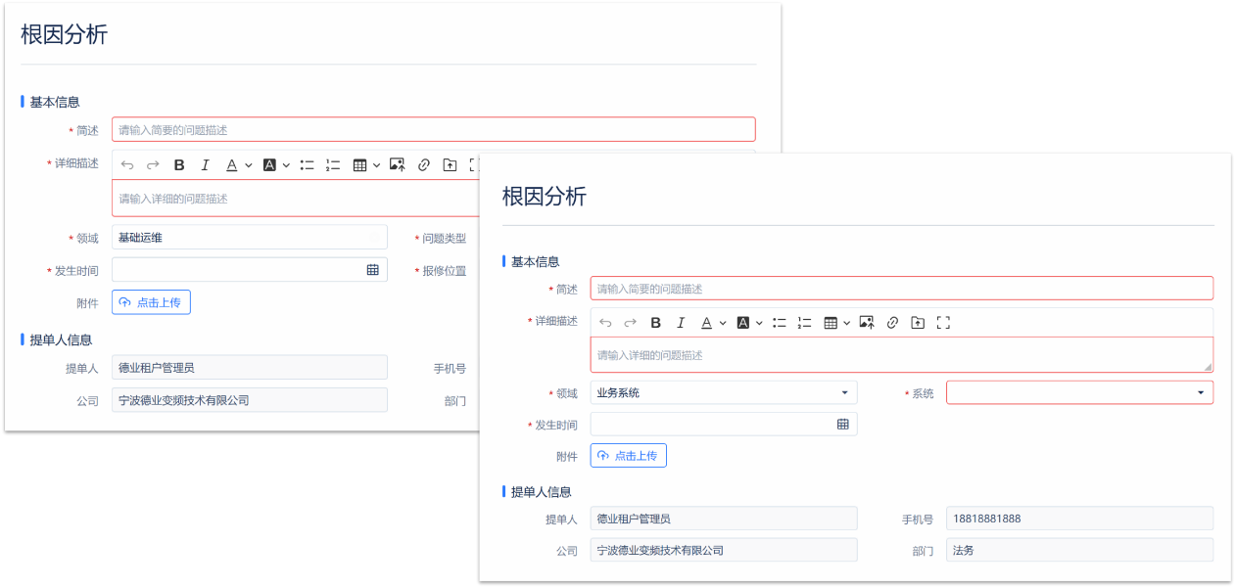Click 点击上传 button in the front form

[x=629, y=456]
